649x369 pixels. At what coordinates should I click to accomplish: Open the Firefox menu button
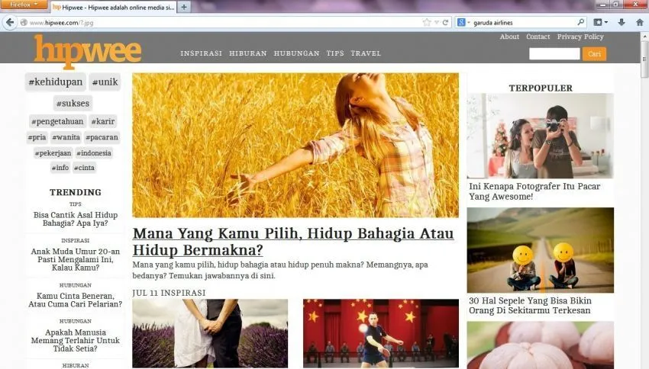tap(24, 5)
